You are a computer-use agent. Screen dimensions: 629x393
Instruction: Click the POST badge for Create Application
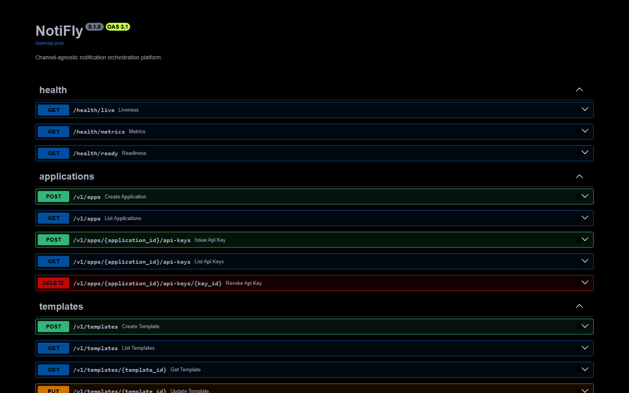click(x=53, y=196)
